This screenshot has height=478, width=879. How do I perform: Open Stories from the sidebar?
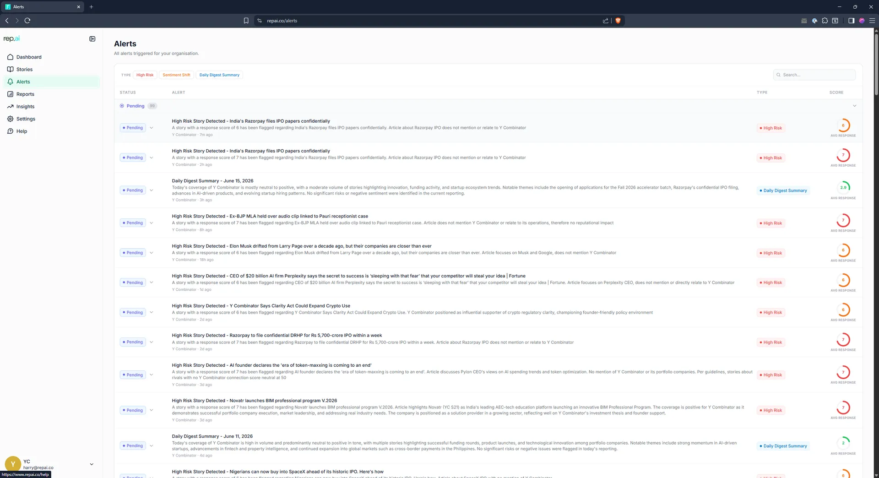point(24,70)
